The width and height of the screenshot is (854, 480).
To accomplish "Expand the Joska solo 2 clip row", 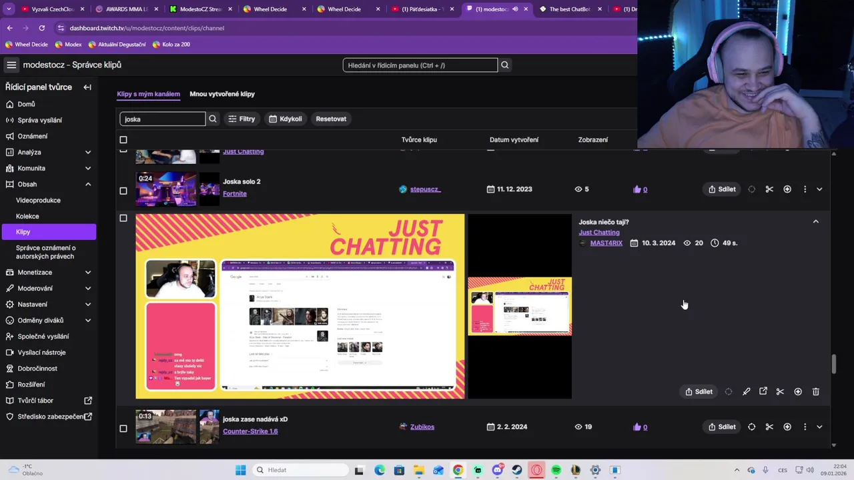I will point(819,189).
